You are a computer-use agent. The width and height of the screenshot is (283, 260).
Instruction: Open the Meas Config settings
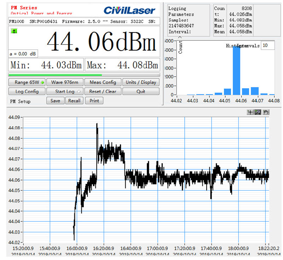pyautogui.click(x=103, y=82)
